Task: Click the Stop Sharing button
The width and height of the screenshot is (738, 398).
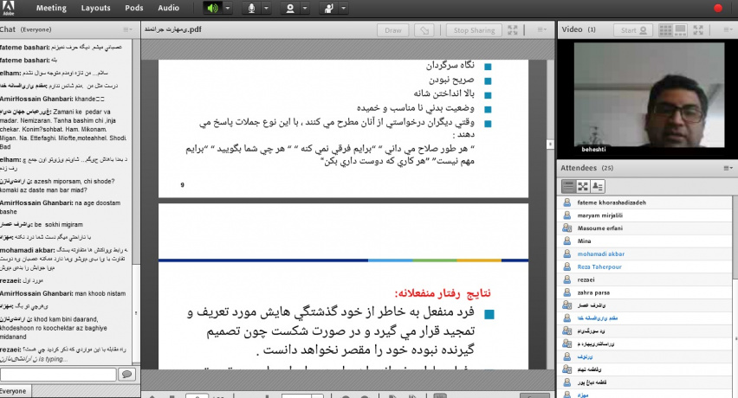Action: coord(474,30)
